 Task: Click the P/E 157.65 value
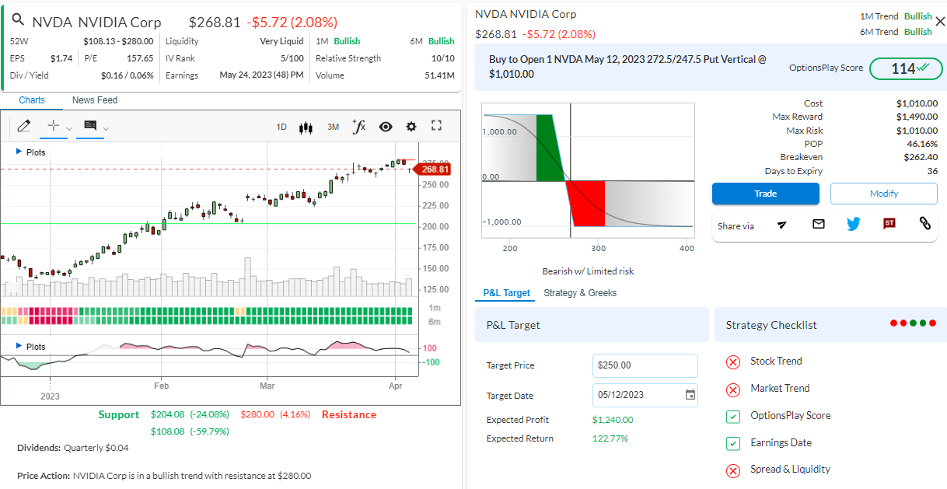tap(140, 58)
